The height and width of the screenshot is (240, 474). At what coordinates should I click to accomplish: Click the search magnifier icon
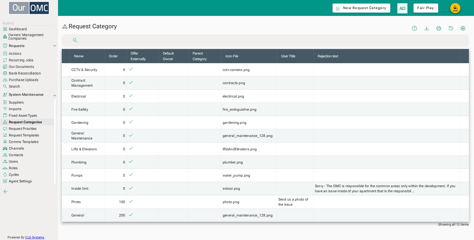pos(75,40)
